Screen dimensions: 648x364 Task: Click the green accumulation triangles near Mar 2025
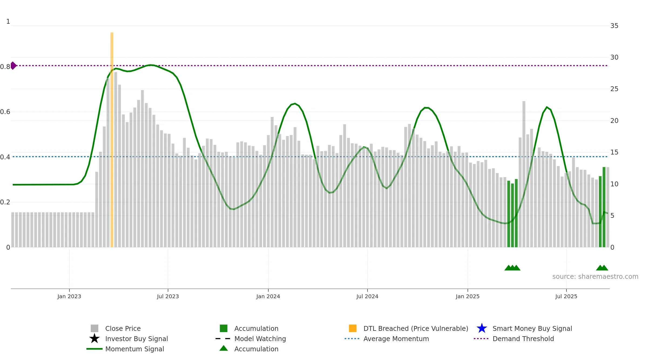[512, 267]
